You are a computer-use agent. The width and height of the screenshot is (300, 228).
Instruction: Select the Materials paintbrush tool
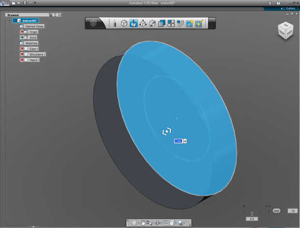(199, 23)
